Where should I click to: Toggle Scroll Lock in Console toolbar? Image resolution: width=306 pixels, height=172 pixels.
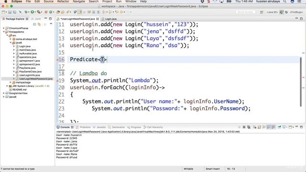pyautogui.click(x=259, y=127)
